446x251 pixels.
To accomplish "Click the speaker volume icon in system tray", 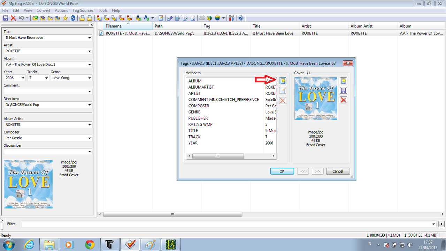I will 409,245.
